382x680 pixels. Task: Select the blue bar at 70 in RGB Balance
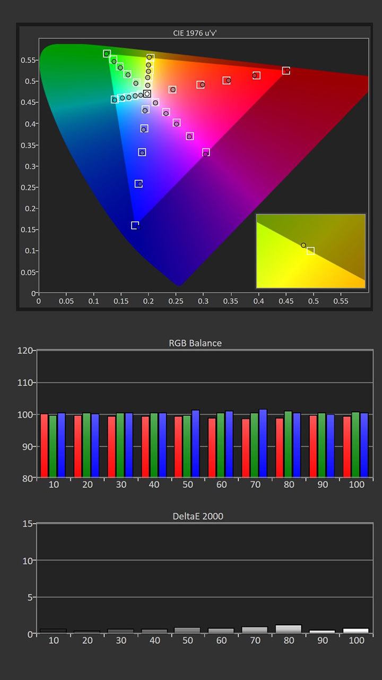[263, 444]
